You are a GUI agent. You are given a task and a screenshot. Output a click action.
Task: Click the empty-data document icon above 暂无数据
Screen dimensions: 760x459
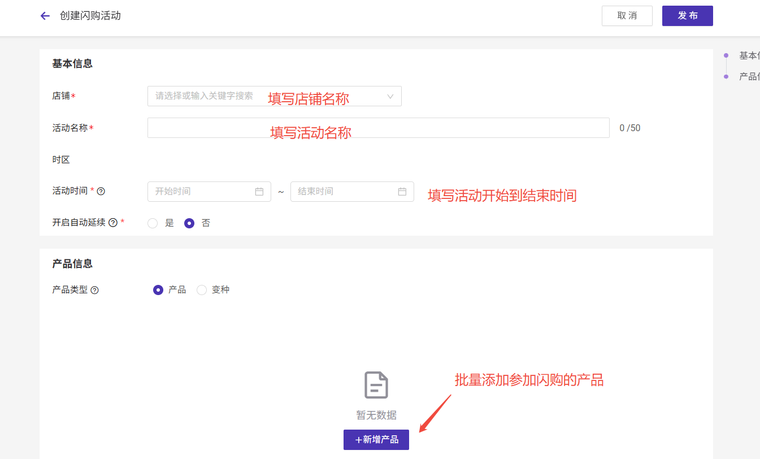[376, 386]
